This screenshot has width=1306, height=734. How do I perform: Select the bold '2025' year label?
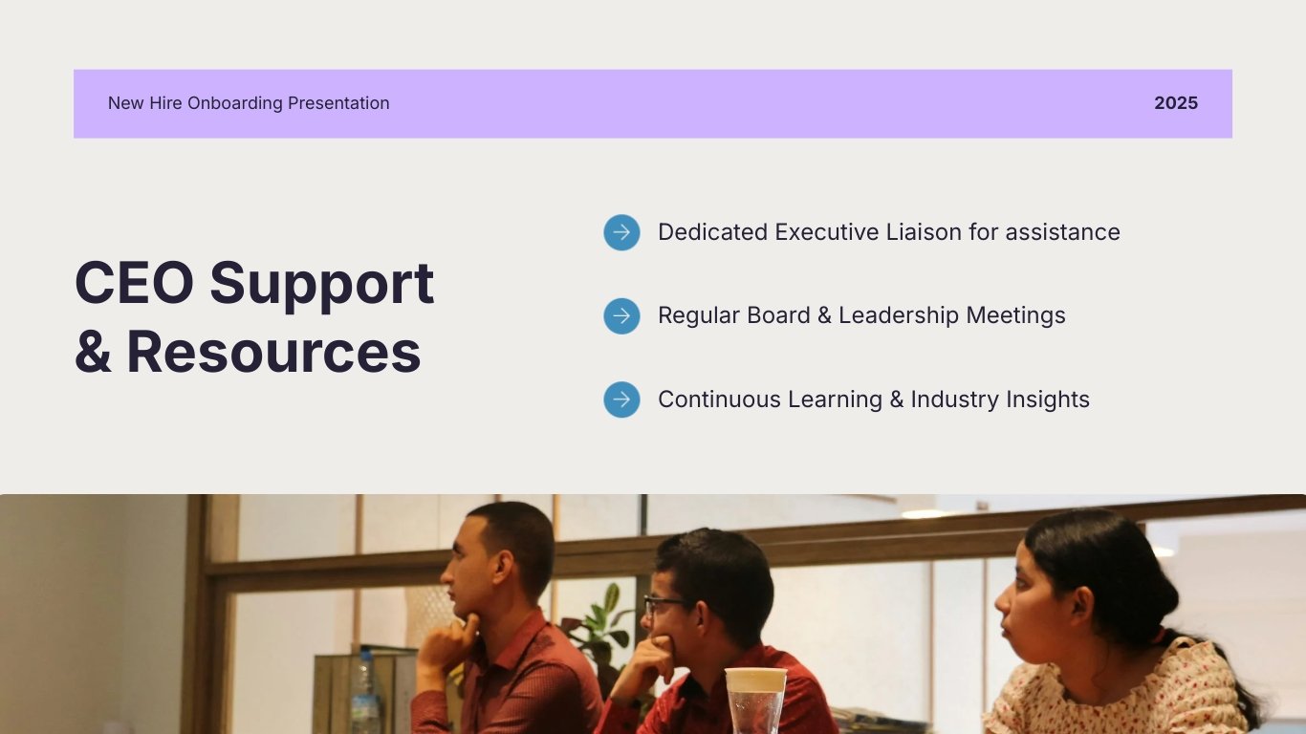coord(1175,103)
